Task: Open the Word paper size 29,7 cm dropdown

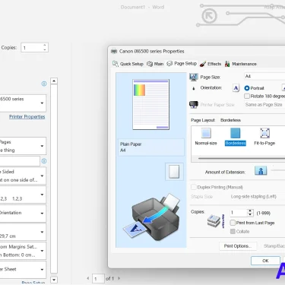Action: pos(23,232)
